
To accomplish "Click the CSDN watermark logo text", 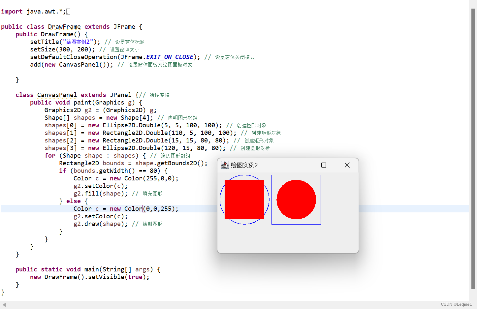I will point(456,304).
